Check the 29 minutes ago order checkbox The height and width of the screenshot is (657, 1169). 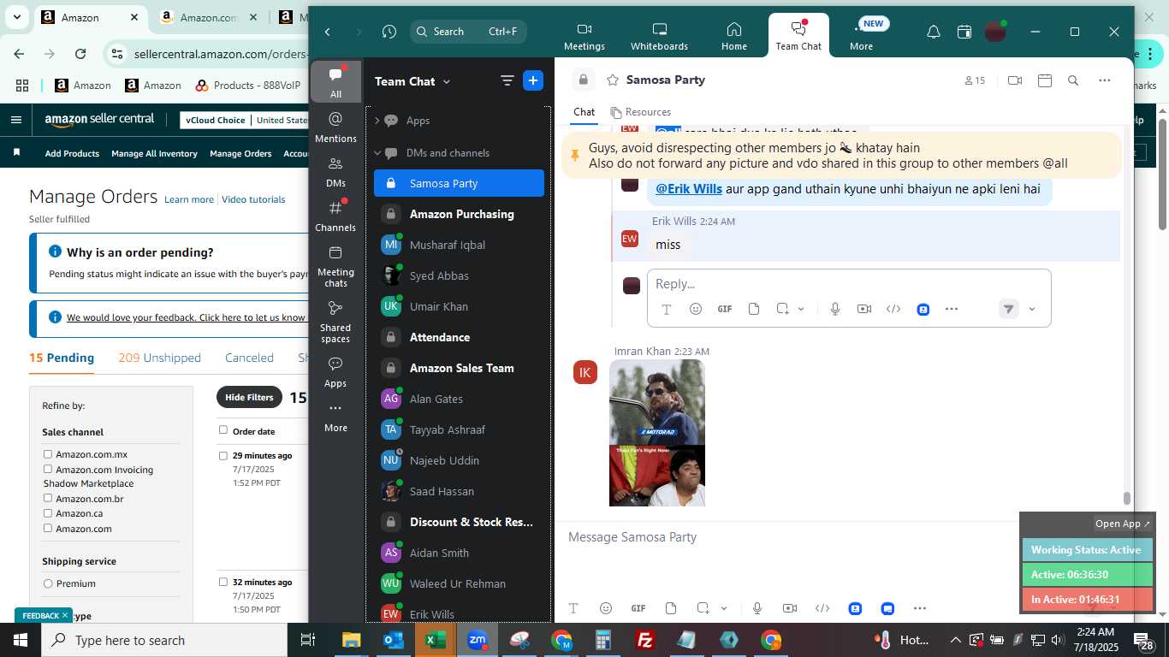coord(223,456)
